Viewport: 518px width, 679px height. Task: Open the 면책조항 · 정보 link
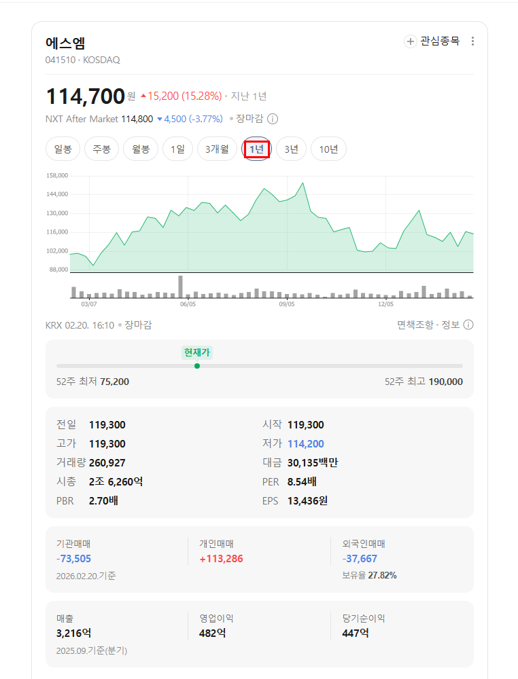tap(428, 325)
